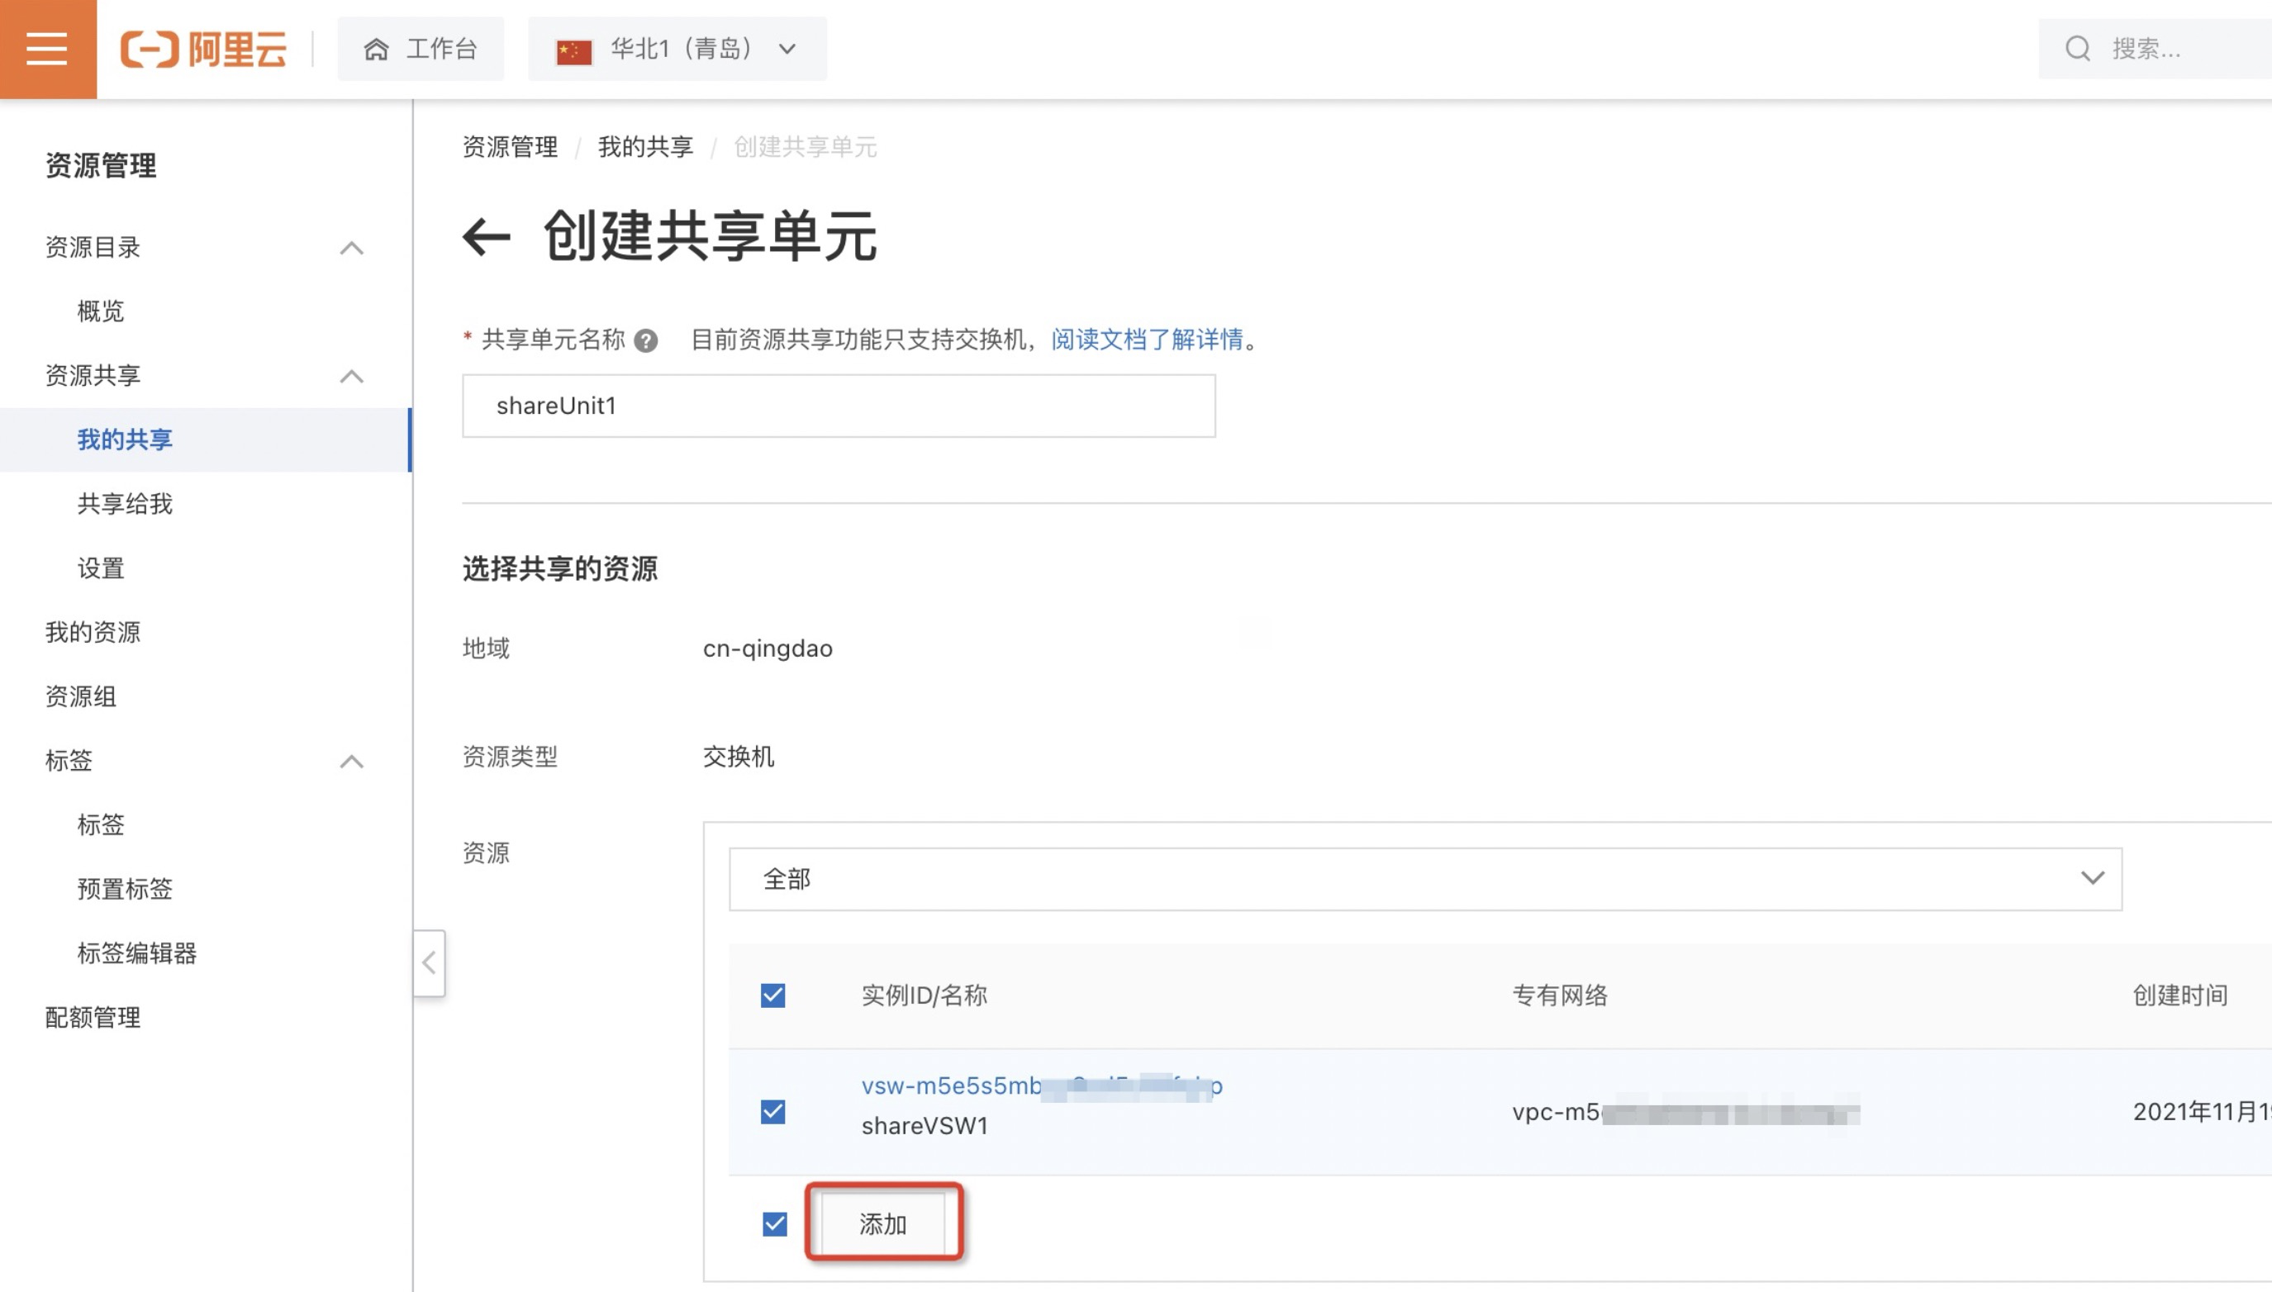Collapse the 标签 sidebar section
The height and width of the screenshot is (1292, 2272).
(351, 762)
